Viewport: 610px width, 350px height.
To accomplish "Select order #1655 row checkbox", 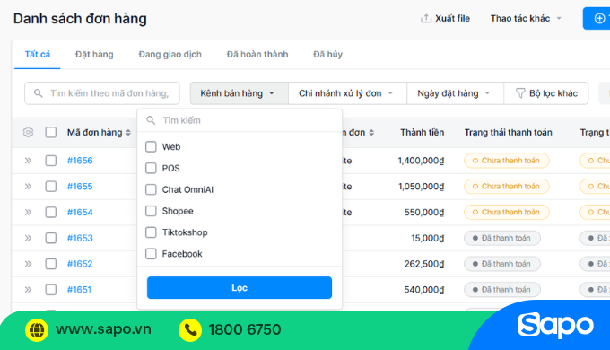I will (x=51, y=186).
